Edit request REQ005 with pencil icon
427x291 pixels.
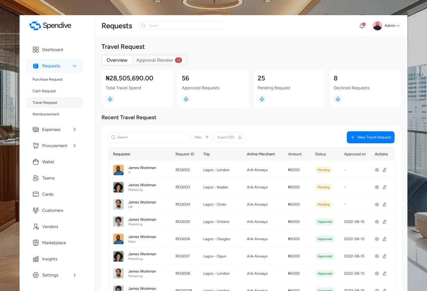[384, 222]
